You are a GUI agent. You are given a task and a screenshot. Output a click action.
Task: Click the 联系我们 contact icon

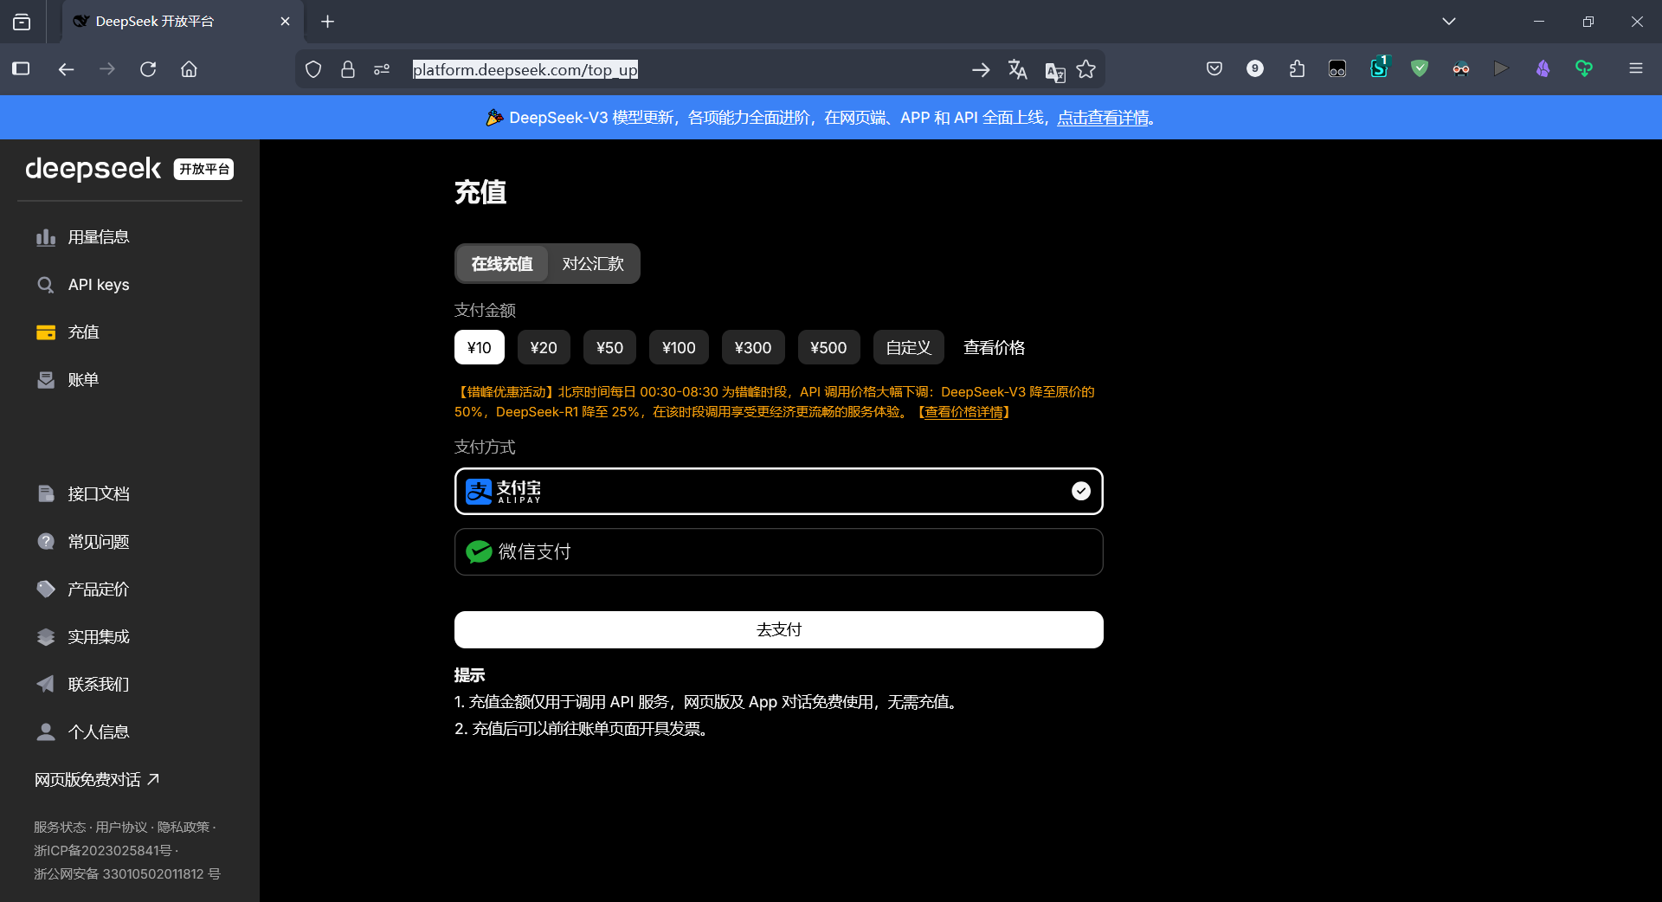[x=45, y=684]
